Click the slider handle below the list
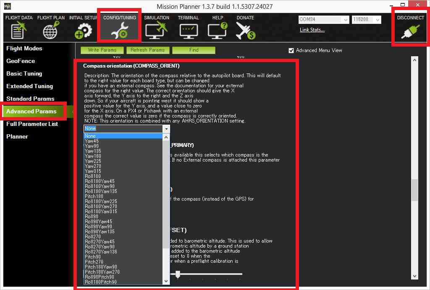 coord(178,274)
